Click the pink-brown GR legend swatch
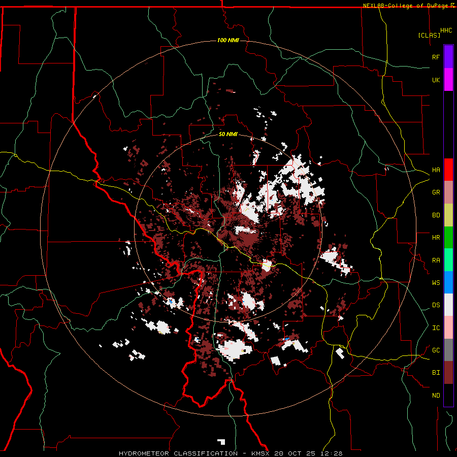The width and height of the screenshot is (457, 457). pos(448,192)
